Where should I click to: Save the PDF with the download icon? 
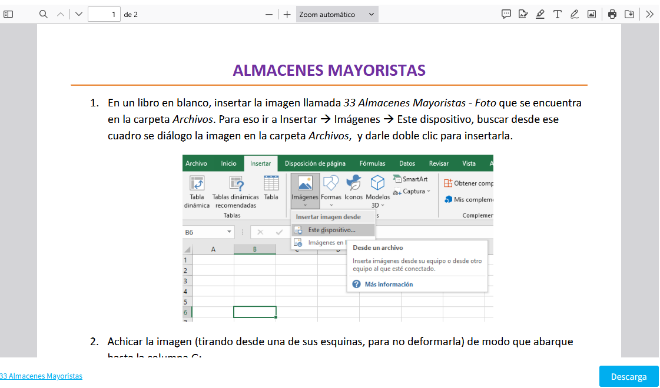coord(629,14)
